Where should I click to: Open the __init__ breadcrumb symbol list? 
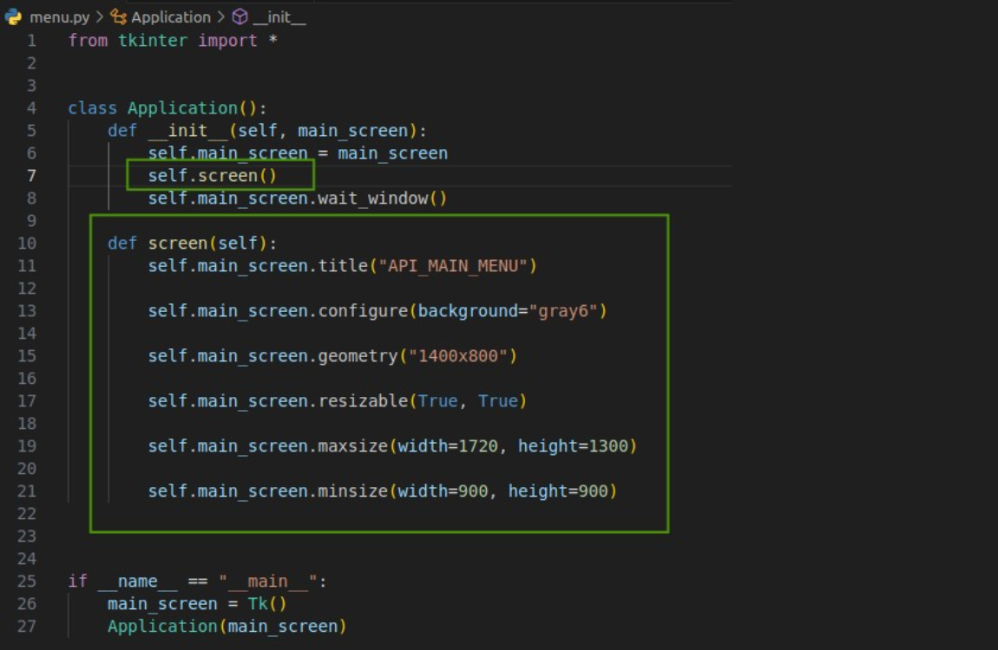[279, 17]
